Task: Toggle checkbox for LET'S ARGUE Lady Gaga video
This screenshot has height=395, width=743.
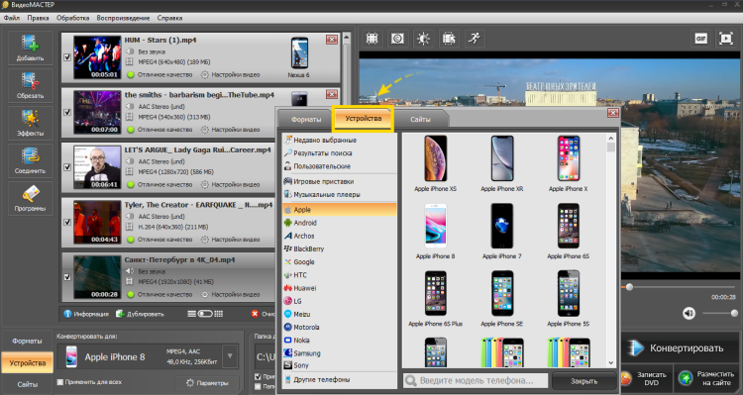Action: click(67, 167)
